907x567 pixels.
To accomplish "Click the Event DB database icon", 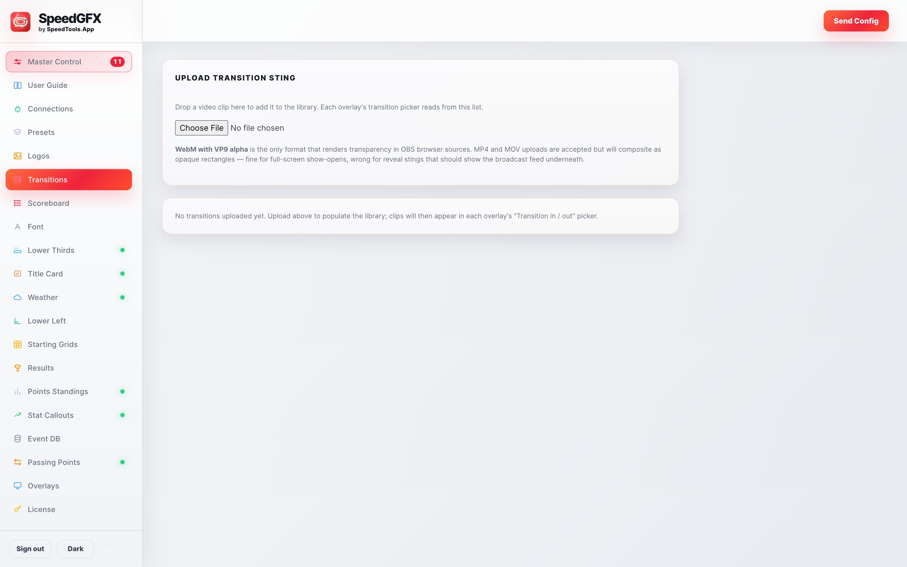I will coord(18,439).
